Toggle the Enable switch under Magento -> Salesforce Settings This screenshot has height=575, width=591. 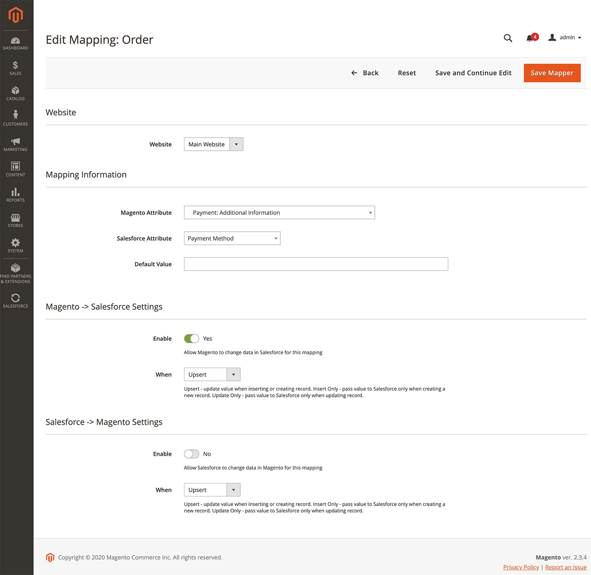[191, 338]
